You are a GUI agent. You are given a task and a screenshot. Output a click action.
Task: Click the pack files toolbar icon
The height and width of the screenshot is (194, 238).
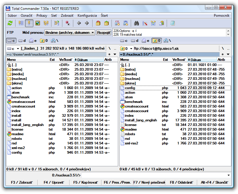pyautogui.click(x=98, y=23)
